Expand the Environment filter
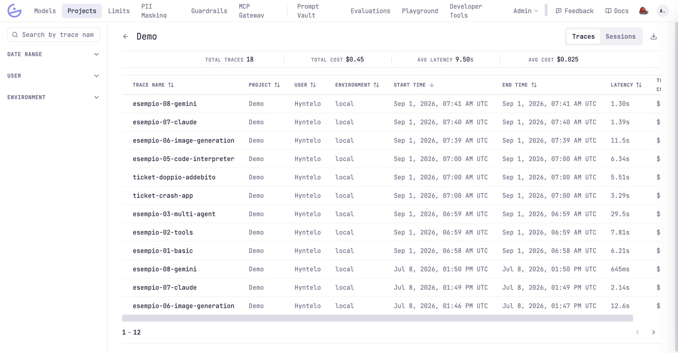The height and width of the screenshot is (353, 678). (x=53, y=97)
